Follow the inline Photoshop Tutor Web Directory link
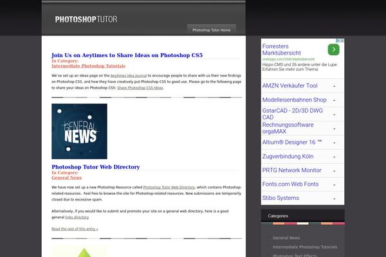 coord(169,188)
